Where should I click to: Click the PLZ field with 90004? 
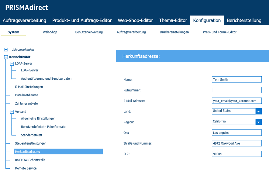coord(236,154)
